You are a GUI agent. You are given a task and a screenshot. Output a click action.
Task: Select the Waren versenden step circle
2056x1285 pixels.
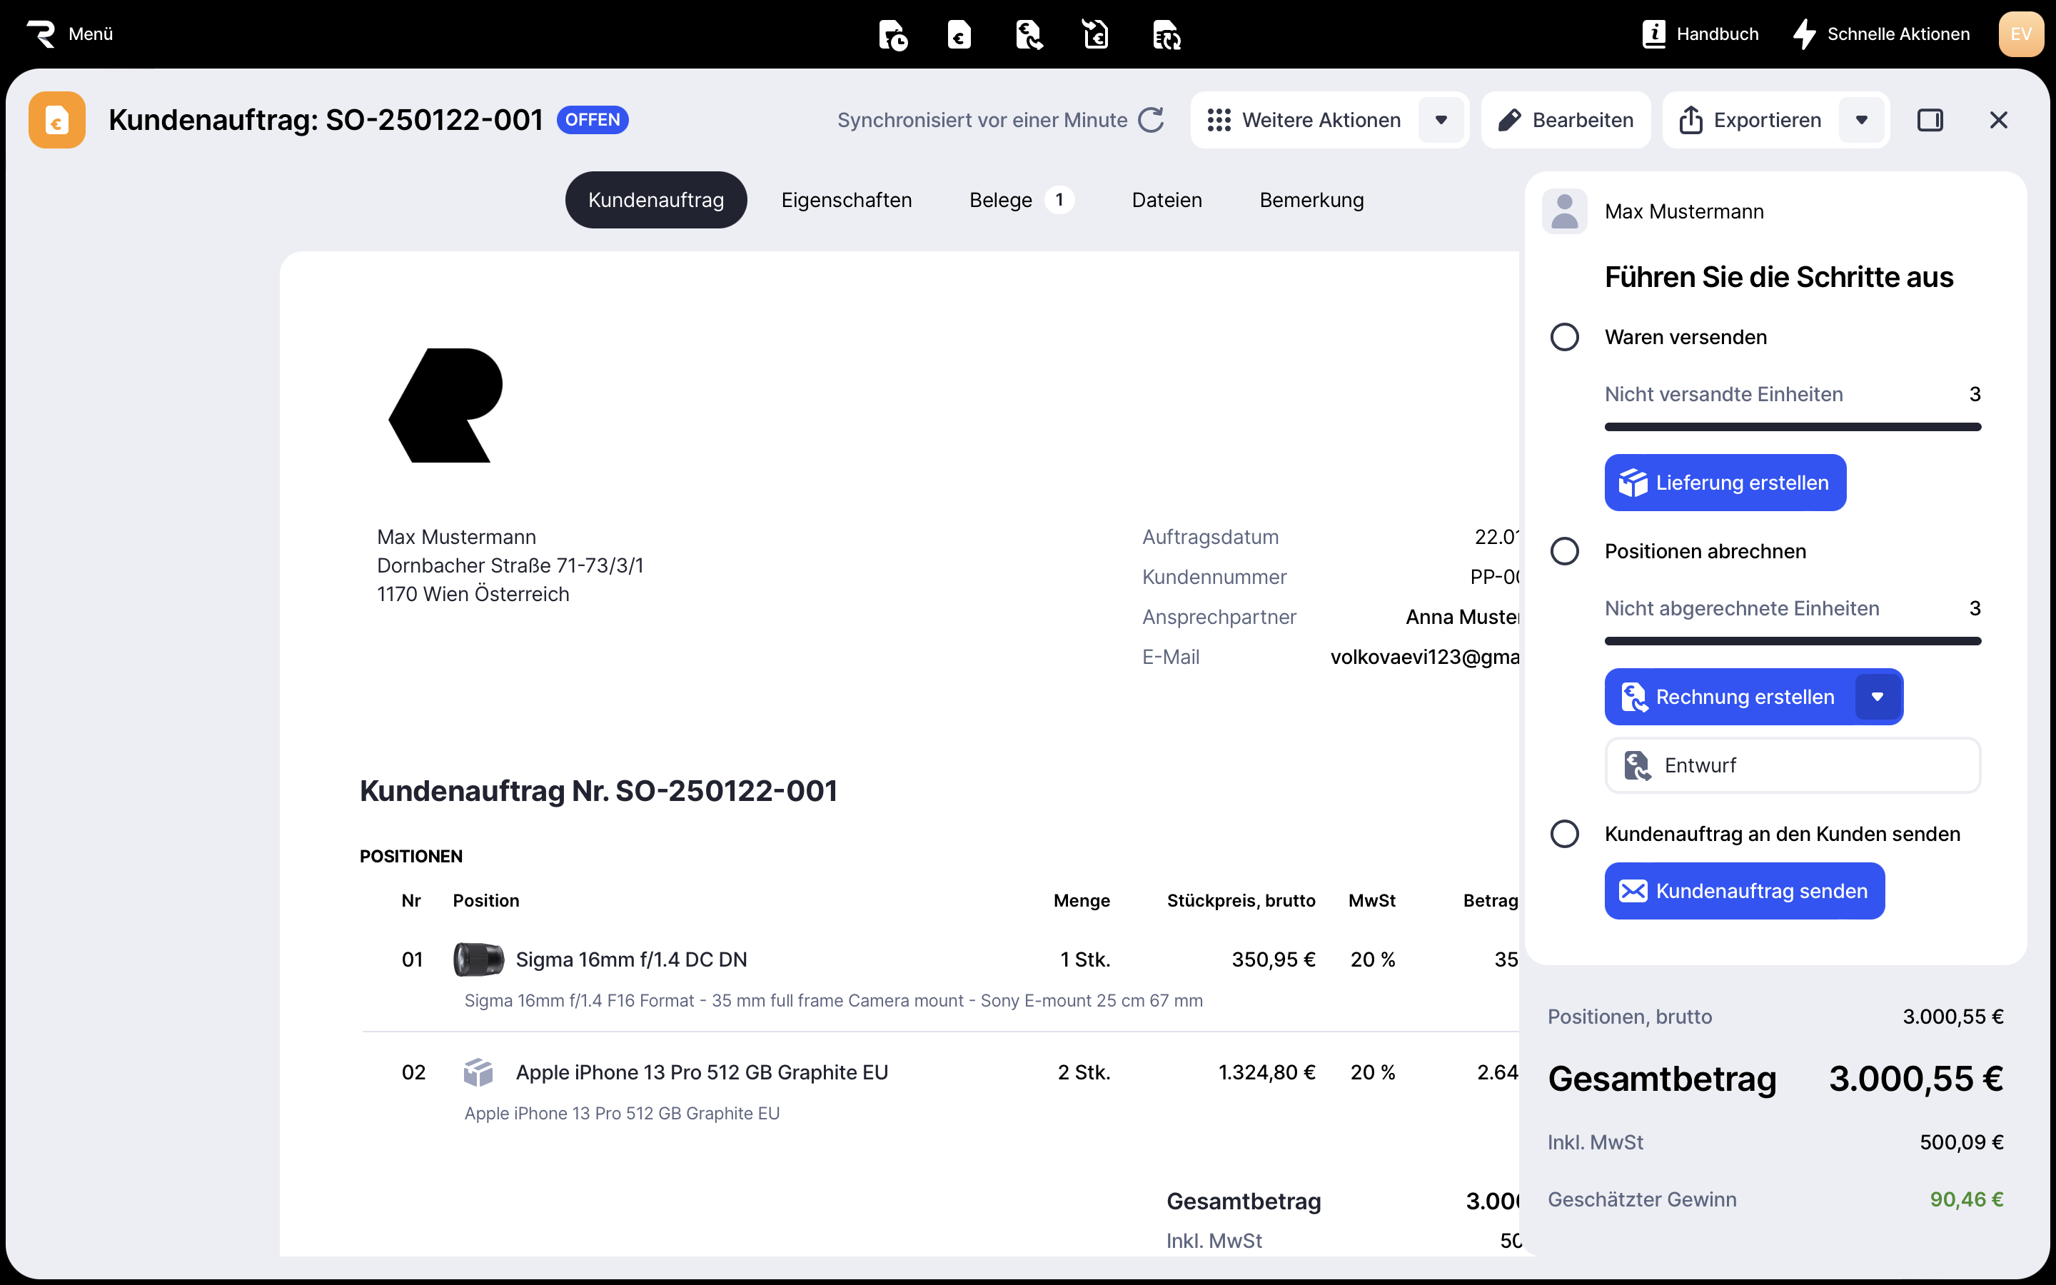[x=1564, y=336]
